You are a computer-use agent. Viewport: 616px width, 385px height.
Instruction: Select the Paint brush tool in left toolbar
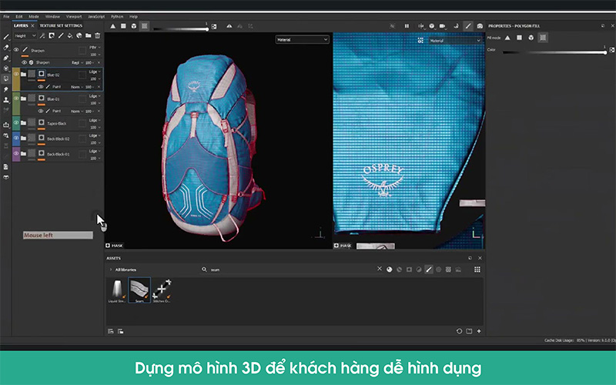(6, 37)
